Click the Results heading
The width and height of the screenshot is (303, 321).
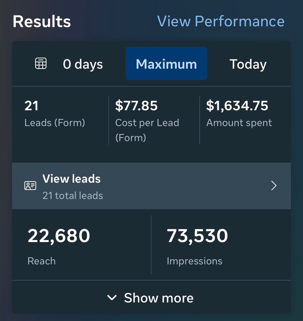point(41,22)
